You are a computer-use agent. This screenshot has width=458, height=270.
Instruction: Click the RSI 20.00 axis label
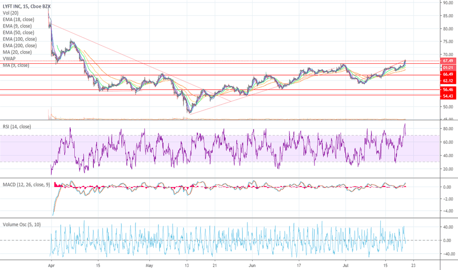tap(448, 169)
